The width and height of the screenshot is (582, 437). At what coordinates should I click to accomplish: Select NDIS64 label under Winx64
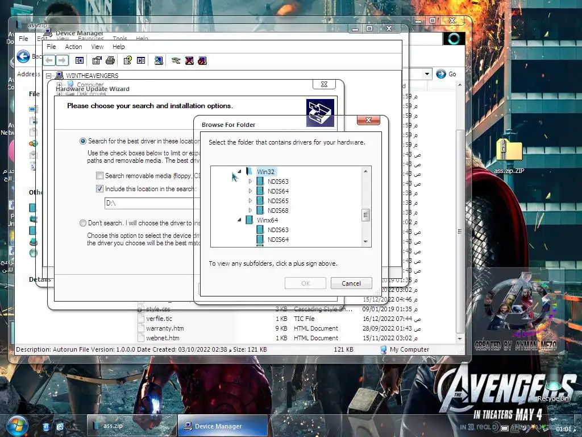278,240
